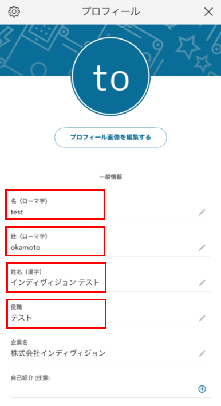Tap the pencil icon beside 姓名（漢字）
This screenshot has height=406, width=221.
pos(202,283)
